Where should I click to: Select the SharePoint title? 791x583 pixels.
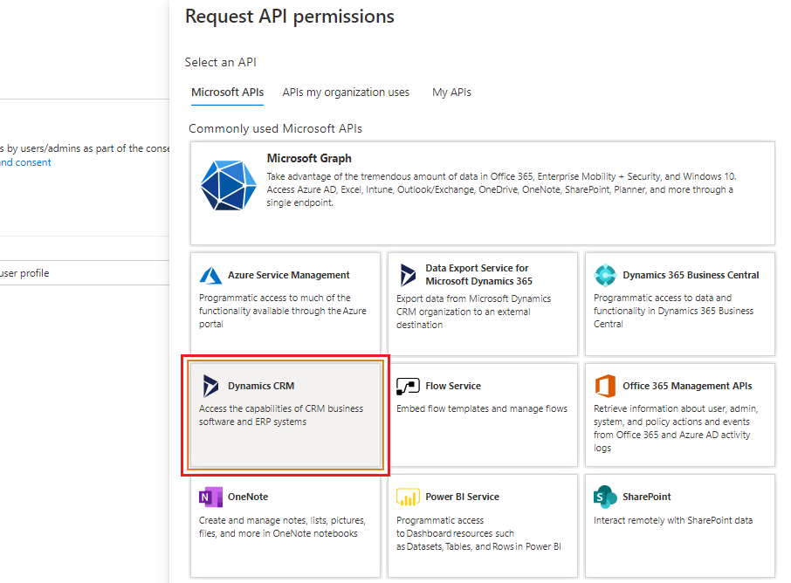pos(647,497)
